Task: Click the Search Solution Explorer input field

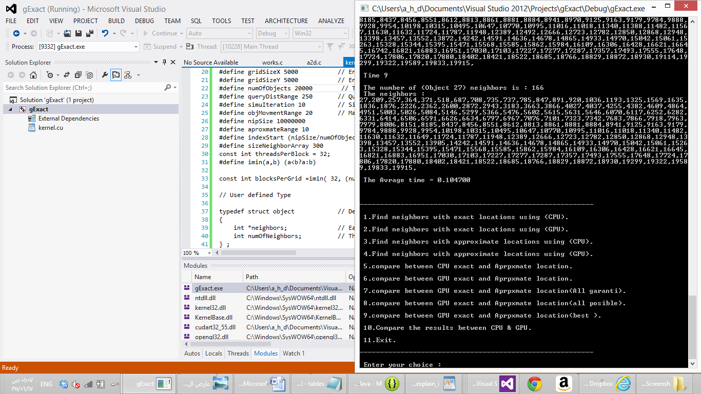Action: click(84, 88)
